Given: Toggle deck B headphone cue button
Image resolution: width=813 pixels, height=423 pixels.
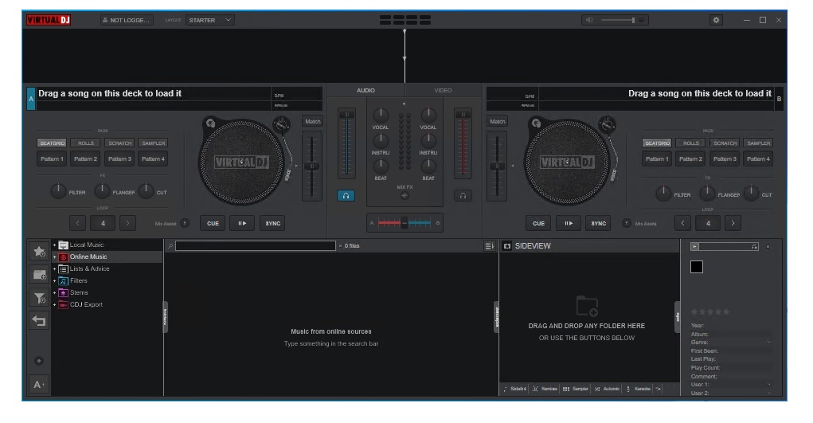Looking at the screenshot, I should click(463, 195).
